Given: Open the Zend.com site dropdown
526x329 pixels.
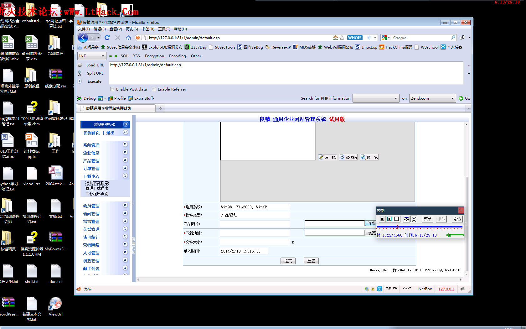Looking at the screenshot, I should tap(432, 98).
